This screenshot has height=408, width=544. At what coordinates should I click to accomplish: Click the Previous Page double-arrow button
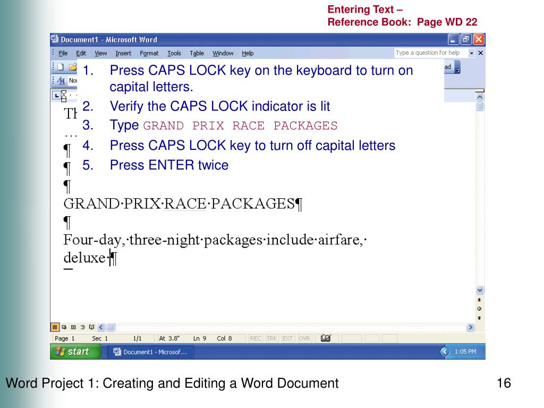[480, 300]
